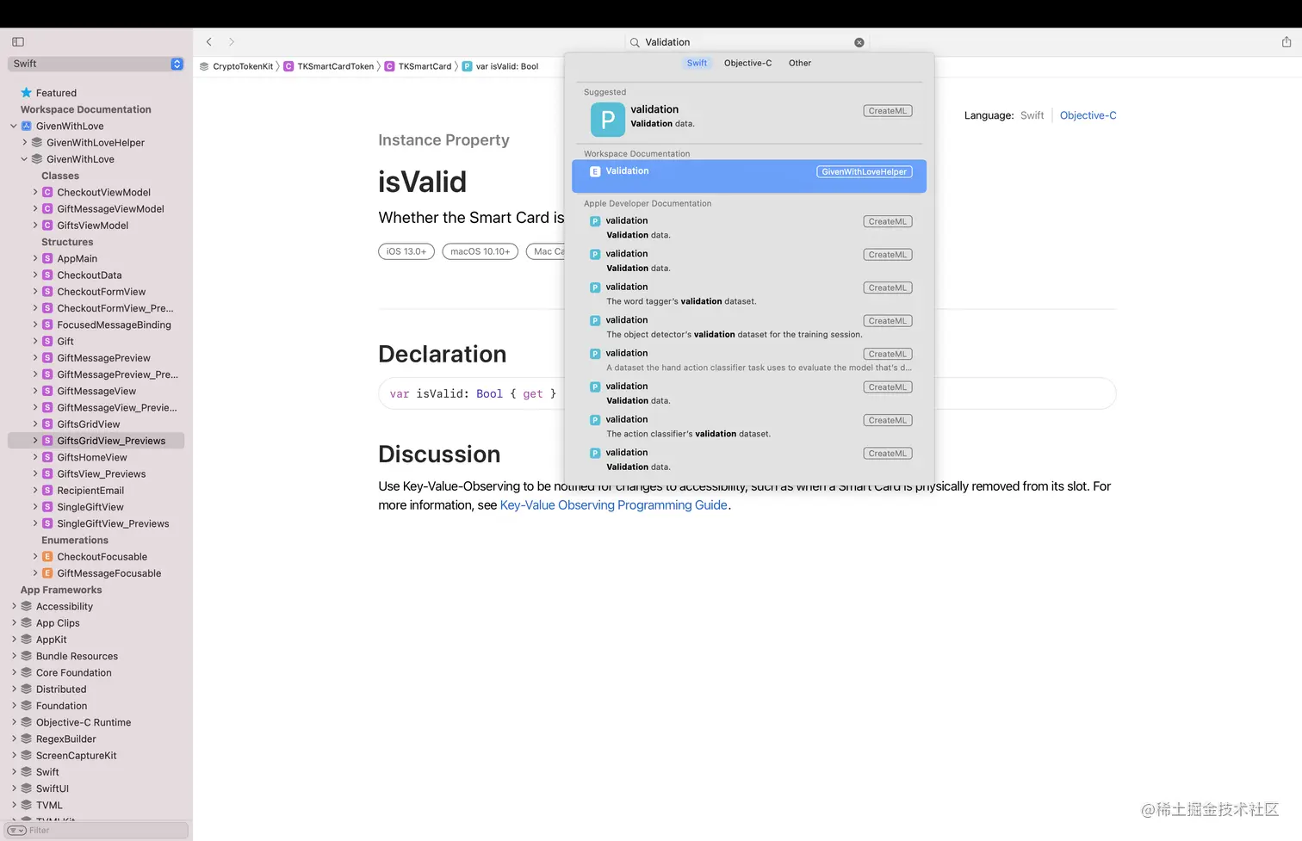The height and width of the screenshot is (841, 1302).
Task: Switch page language to Objective-C
Action: (1088, 115)
